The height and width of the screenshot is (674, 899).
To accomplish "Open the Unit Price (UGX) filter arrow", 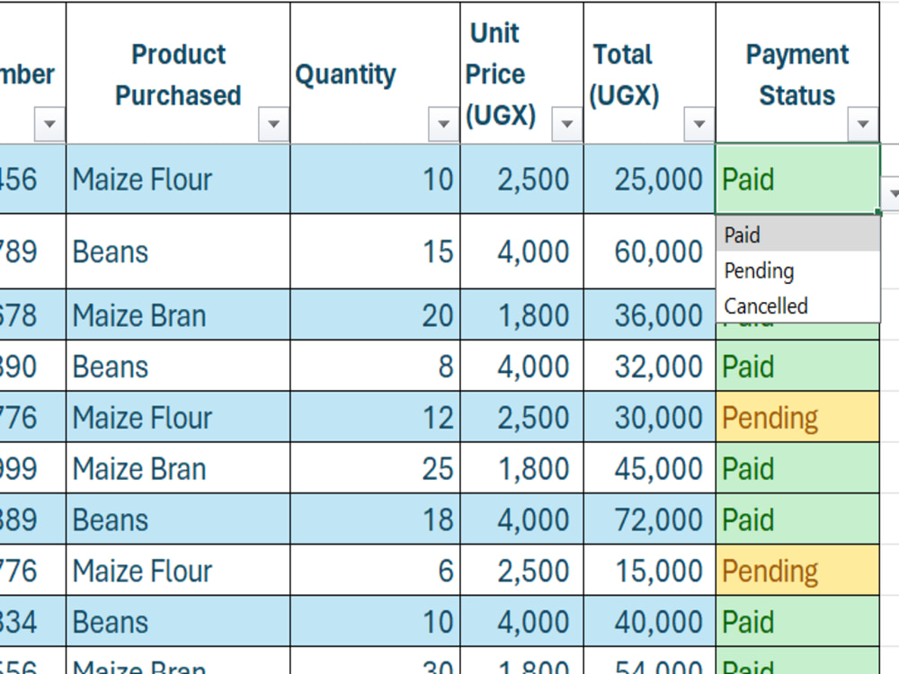I will (x=567, y=124).
